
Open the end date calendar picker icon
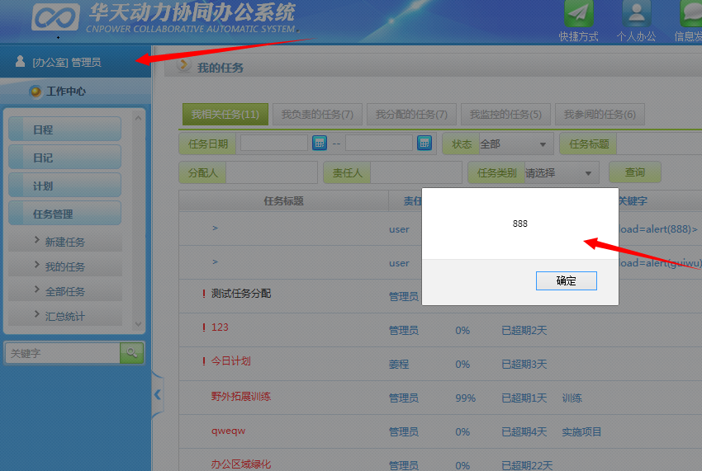(424, 144)
